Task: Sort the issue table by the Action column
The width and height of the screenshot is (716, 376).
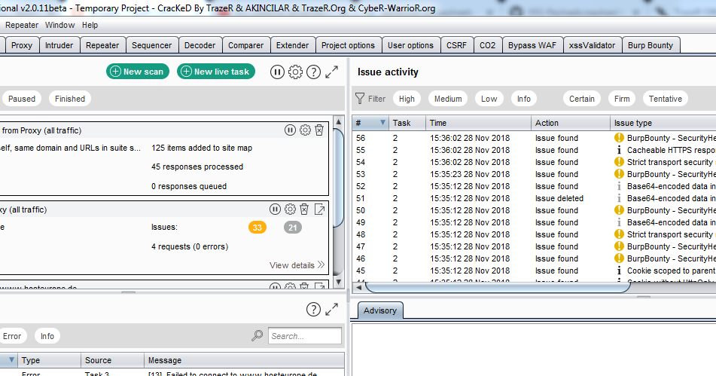Action: pos(571,122)
